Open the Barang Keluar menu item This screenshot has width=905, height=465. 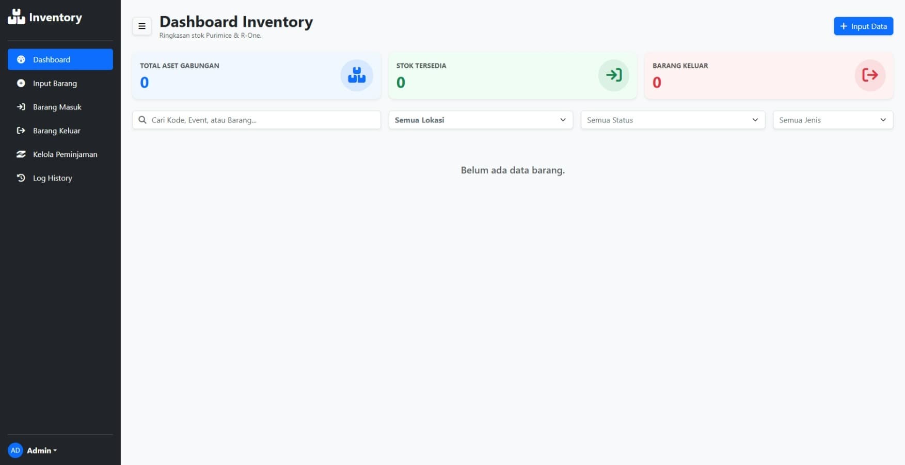[60, 131]
